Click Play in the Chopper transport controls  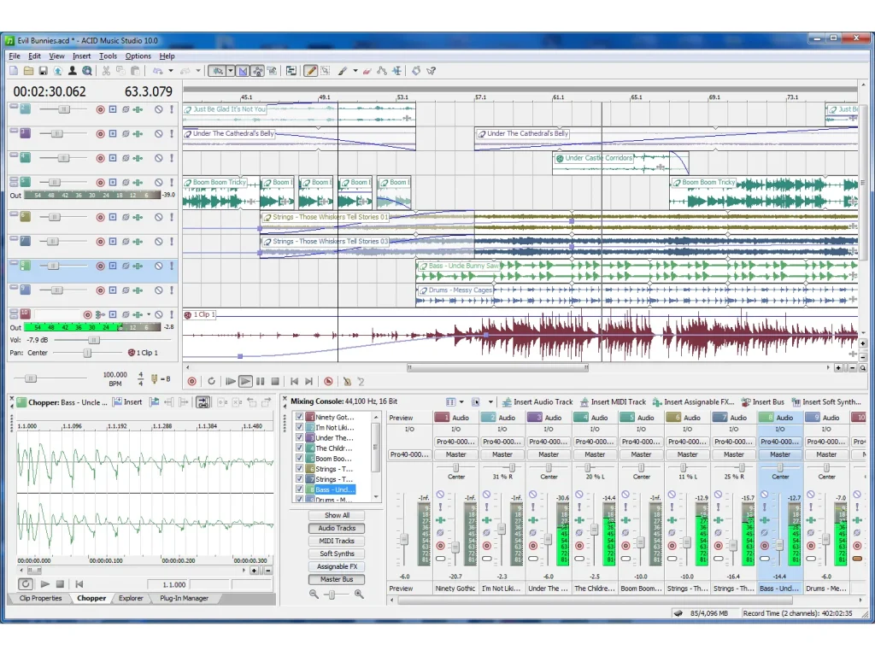45,584
